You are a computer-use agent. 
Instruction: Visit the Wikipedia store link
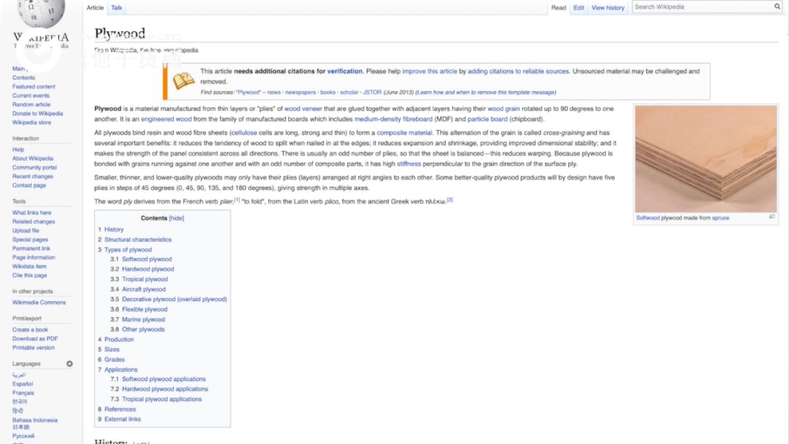pyautogui.click(x=31, y=123)
